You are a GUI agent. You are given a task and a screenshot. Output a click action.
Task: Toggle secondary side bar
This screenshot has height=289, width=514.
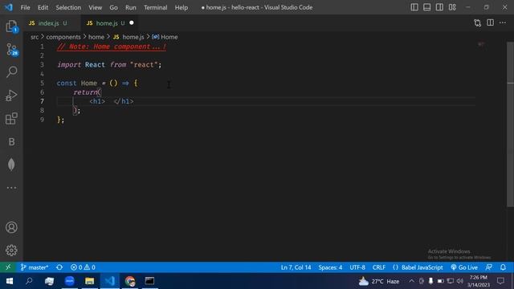pyautogui.click(x=439, y=7)
